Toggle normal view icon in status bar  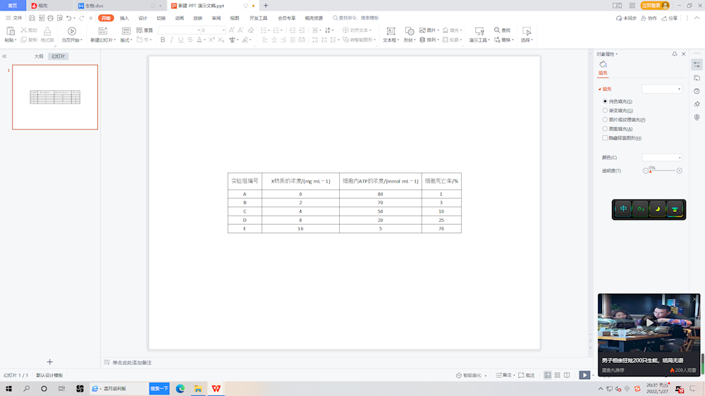point(548,375)
